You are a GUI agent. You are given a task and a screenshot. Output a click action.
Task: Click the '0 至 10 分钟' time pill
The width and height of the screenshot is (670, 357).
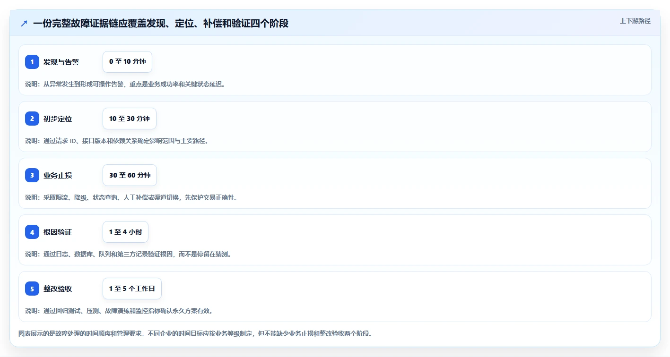pyautogui.click(x=127, y=62)
